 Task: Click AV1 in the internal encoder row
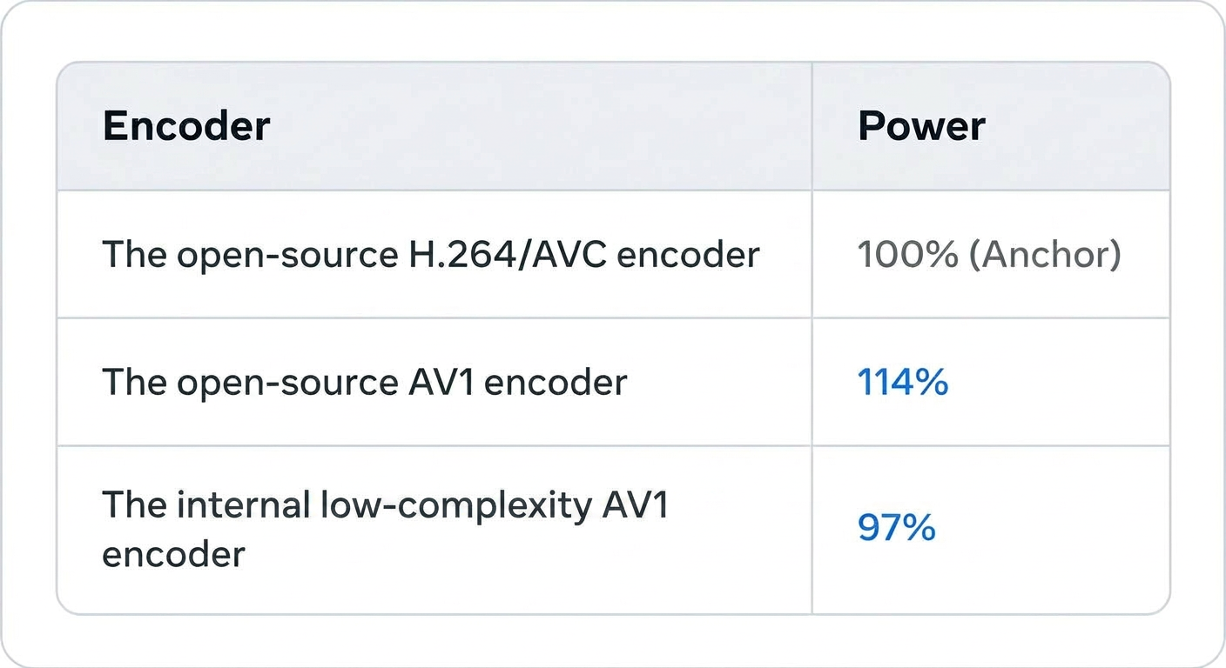636,504
